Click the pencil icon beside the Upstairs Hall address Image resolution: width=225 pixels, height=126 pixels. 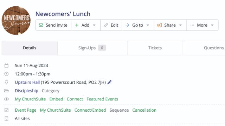click(109, 82)
